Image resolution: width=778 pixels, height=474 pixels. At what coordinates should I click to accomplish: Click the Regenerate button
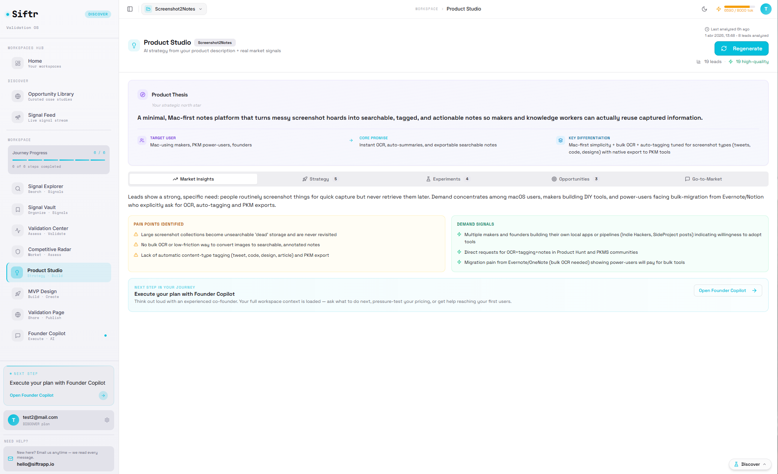[x=741, y=48]
